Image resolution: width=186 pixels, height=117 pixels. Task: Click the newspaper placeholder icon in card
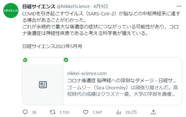coord(43,85)
